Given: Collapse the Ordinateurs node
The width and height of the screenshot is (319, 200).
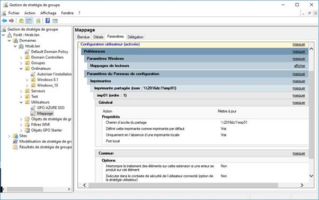Looking at the screenshot, I should click(x=21, y=69).
